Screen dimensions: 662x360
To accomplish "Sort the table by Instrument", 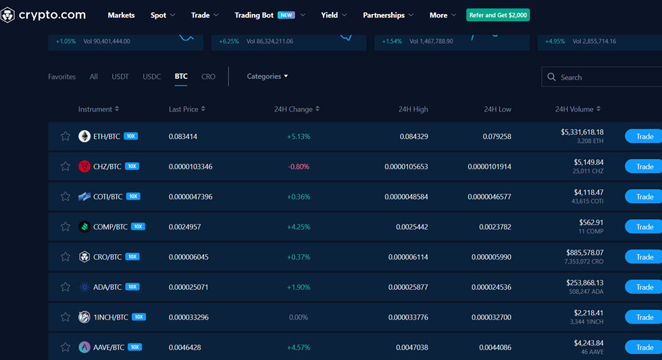I will (99, 109).
